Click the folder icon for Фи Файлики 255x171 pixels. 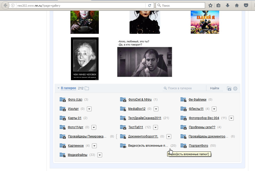184,100
